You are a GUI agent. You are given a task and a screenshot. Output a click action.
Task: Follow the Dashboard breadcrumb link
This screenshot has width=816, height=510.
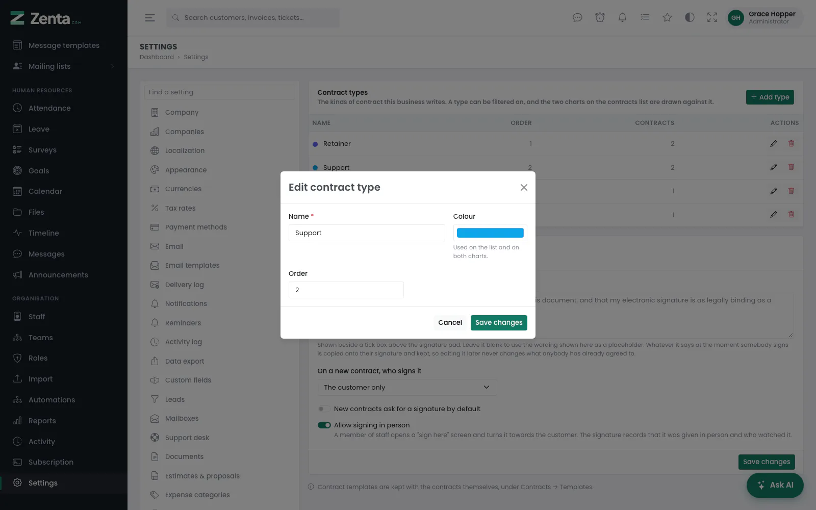(157, 57)
